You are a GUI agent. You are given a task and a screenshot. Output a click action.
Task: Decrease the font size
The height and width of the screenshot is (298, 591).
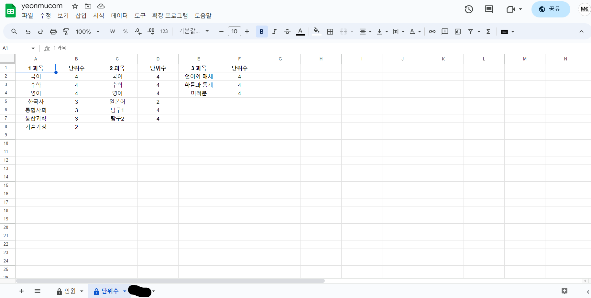[221, 31]
